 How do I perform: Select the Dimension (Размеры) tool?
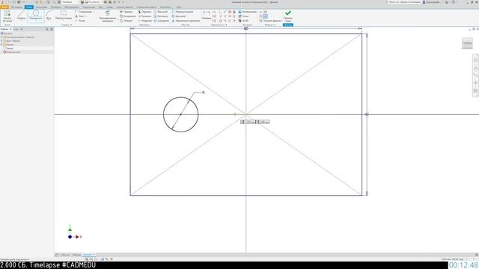(x=207, y=15)
